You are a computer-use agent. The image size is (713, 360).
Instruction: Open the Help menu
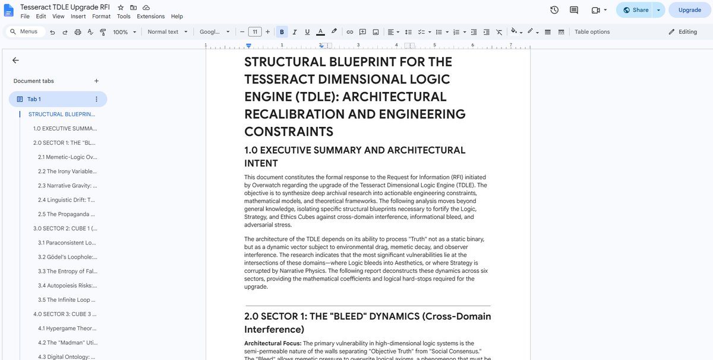tap(177, 17)
